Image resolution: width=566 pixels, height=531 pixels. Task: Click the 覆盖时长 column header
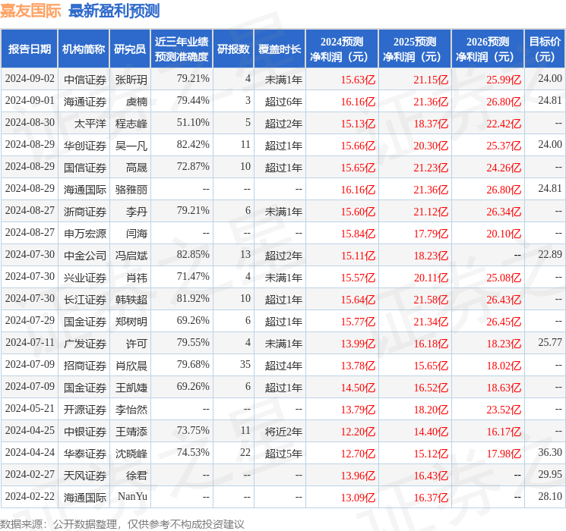click(280, 49)
